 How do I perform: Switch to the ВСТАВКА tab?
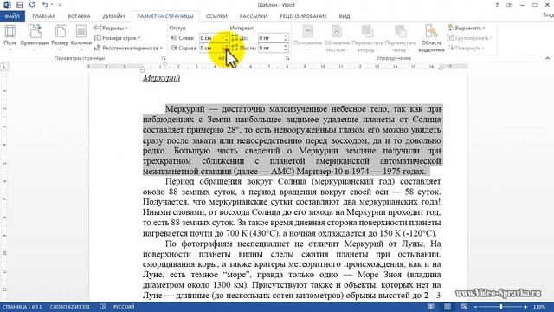[x=79, y=16]
